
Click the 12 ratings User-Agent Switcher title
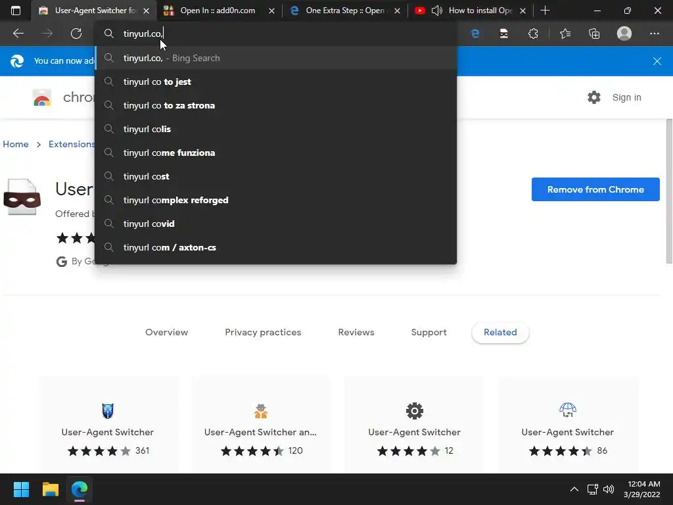(x=414, y=432)
